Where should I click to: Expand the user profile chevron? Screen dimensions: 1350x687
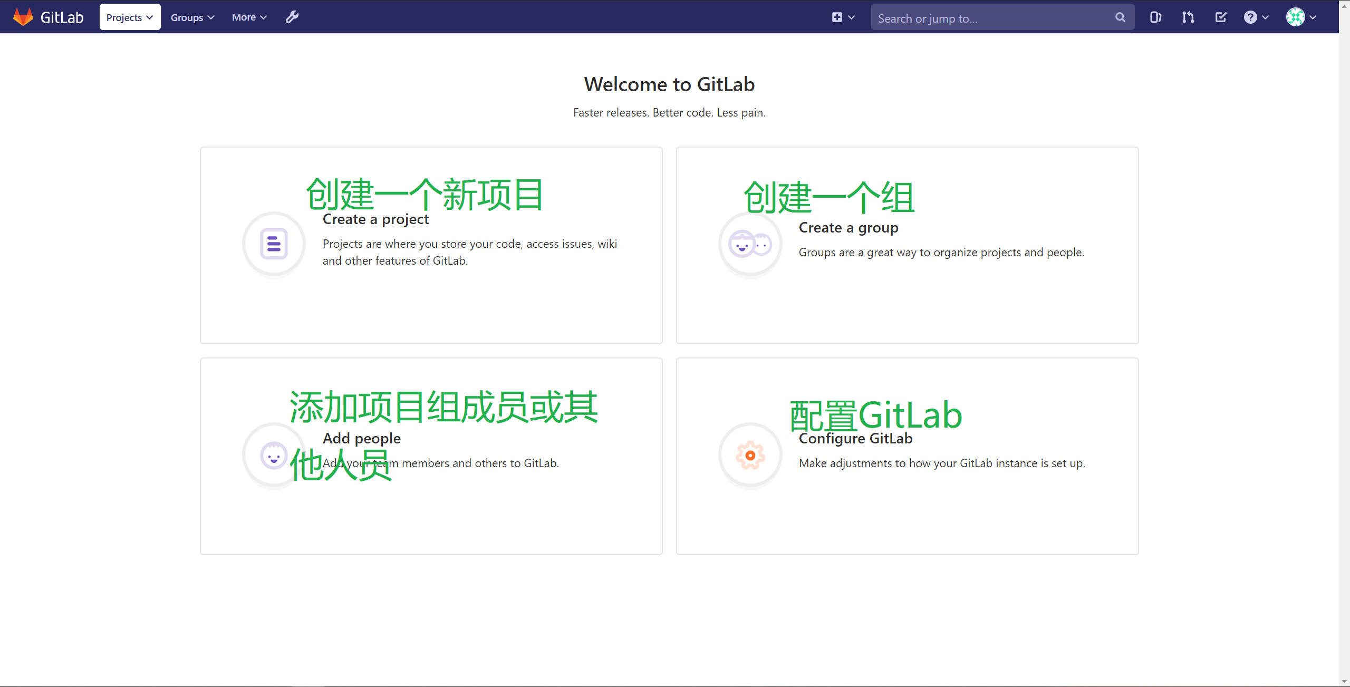[1313, 17]
